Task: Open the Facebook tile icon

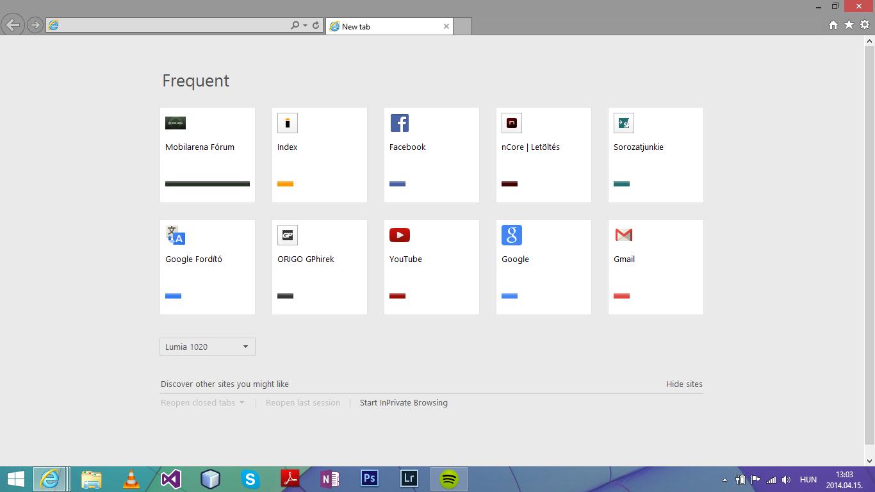Action: pos(400,123)
